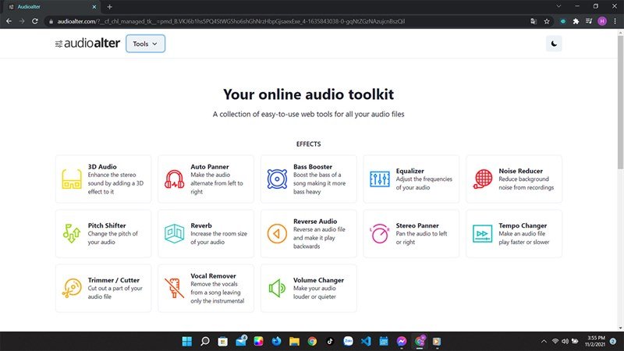The width and height of the screenshot is (624, 351).
Task: Open the Windows Start menu
Action: pyautogui.click(x=186, y=341)
